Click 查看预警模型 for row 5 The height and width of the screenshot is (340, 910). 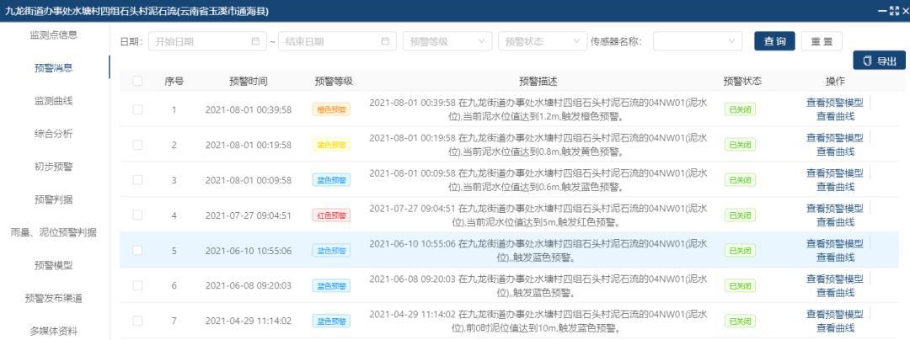(834, 244)
